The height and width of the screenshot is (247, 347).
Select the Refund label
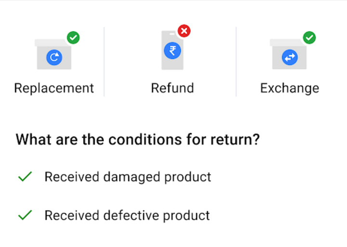pyautogui.click(x=172, y=88)
